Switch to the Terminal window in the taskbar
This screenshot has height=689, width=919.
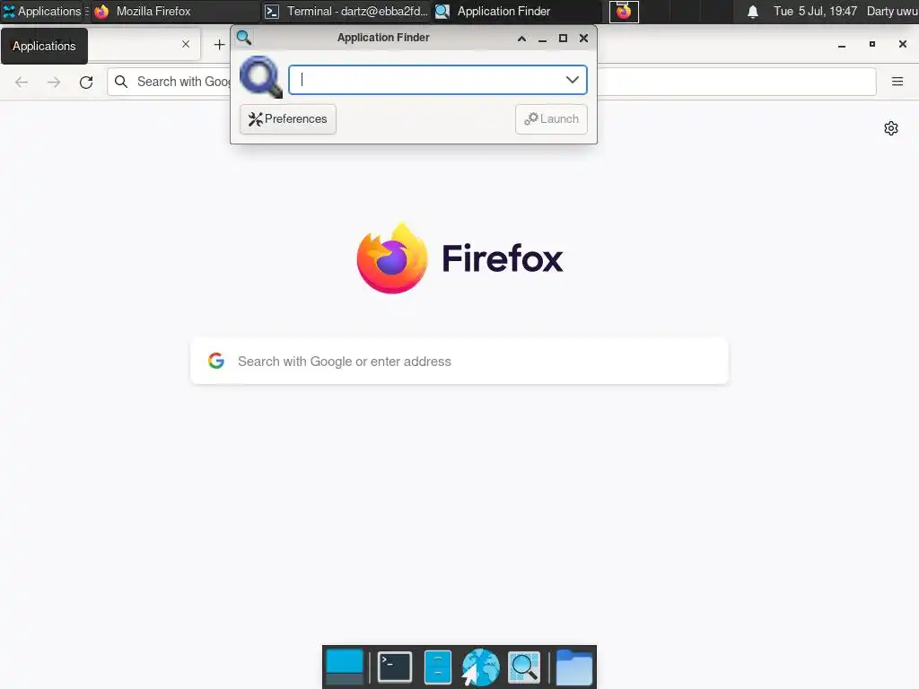tap(346, 11)
